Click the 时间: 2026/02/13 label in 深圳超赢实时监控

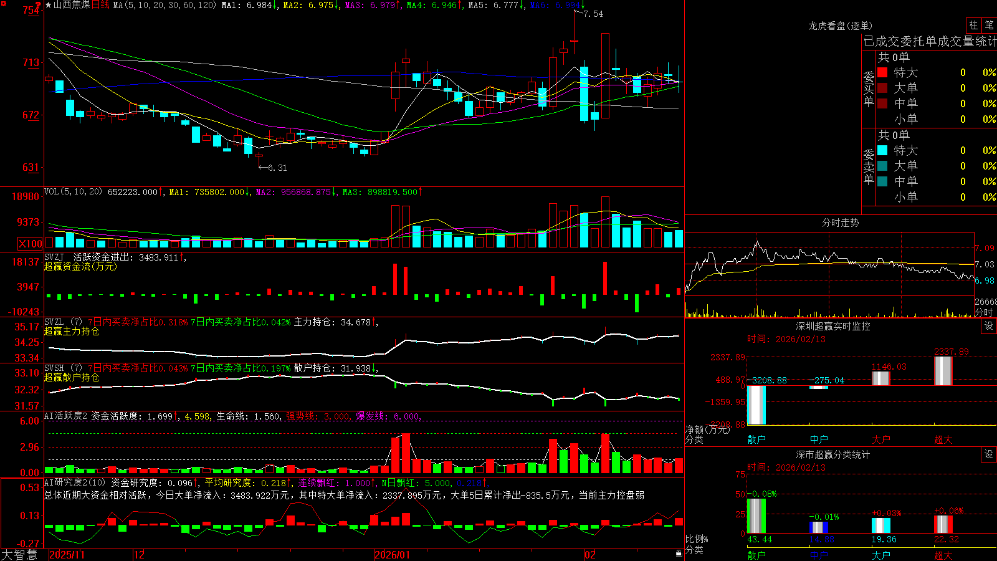(x=786, y=339)
